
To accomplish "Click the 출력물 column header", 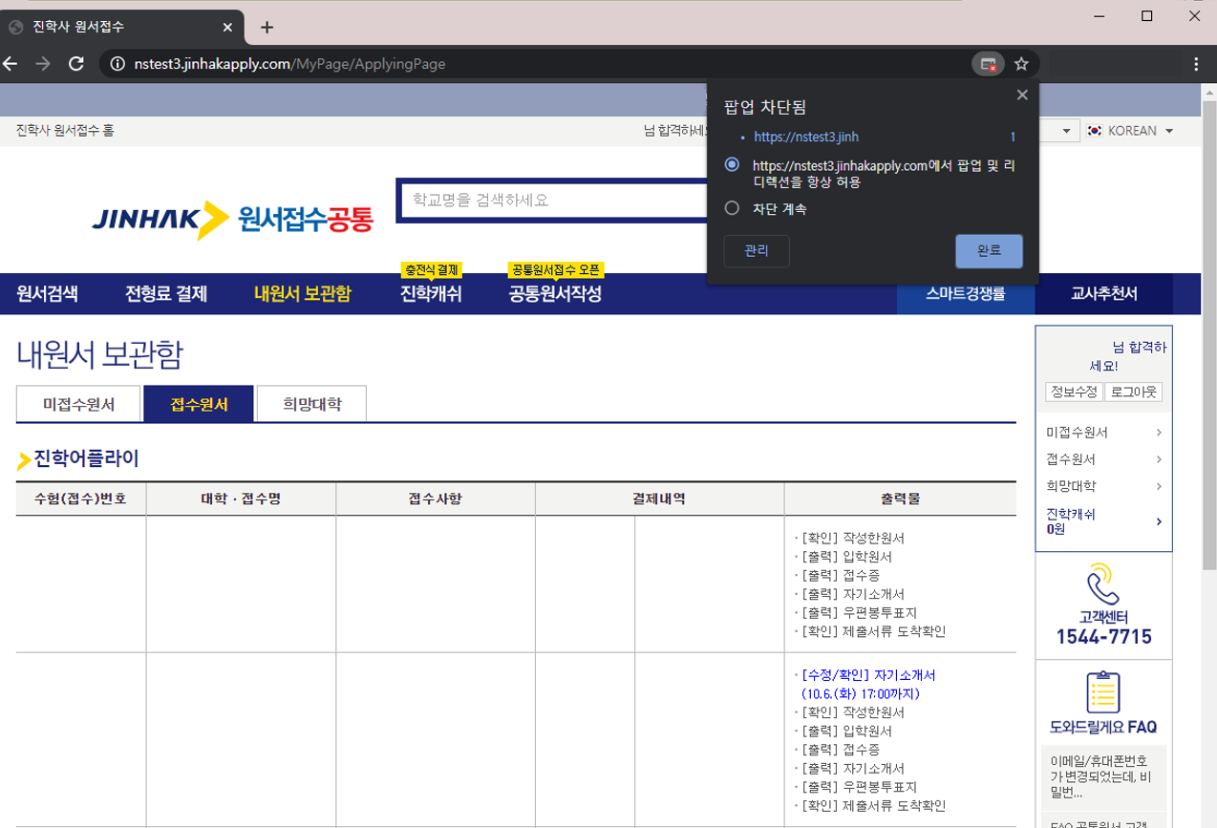I will (900, 499).
